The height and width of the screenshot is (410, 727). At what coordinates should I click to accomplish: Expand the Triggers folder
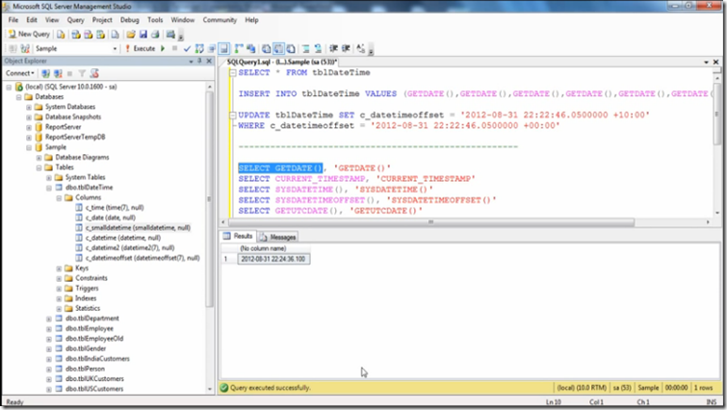[x=59, y=288]
